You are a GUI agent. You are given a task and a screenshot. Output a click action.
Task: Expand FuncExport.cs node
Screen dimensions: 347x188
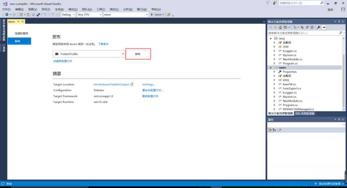(x=275, y=88)
